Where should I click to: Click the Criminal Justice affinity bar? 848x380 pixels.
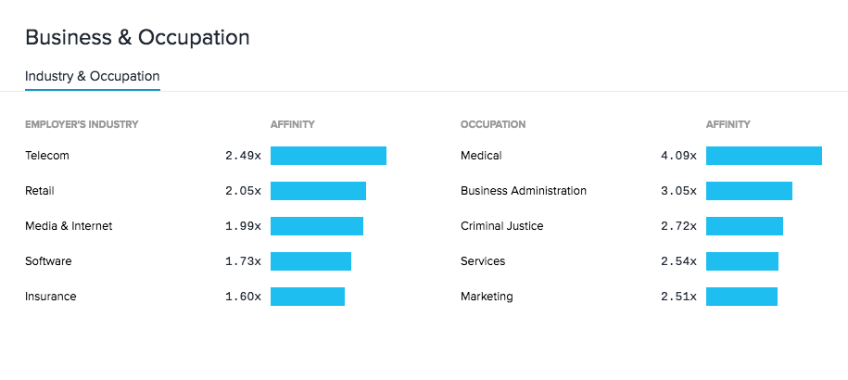[x=744, y=226]
